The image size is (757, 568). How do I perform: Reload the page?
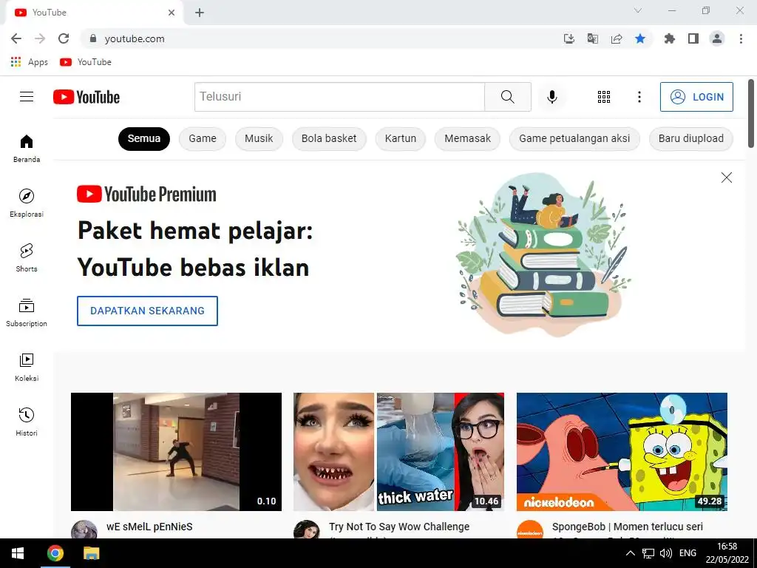point(64,38)
